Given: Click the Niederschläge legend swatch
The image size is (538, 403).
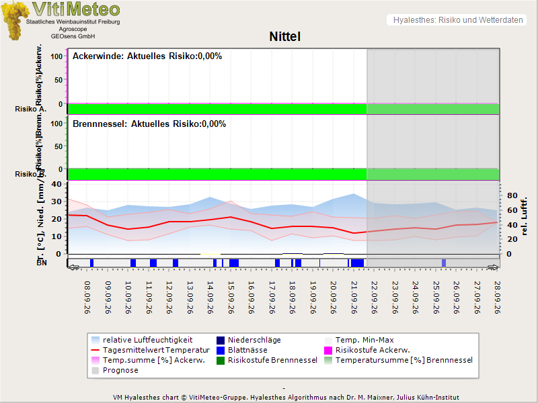Looking at the screenshot, I should coord(221,340).
